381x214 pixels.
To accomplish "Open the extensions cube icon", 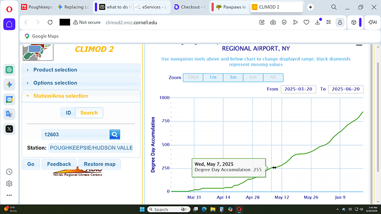I will point(354,22).
